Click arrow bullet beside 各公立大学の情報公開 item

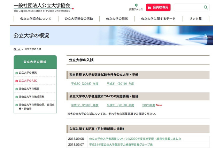pyautogui.click(x=16, y=105)
